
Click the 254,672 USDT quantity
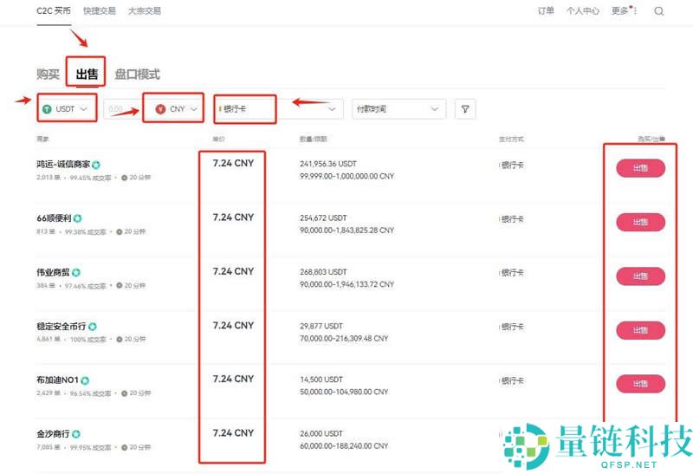(x=323, y=218)
